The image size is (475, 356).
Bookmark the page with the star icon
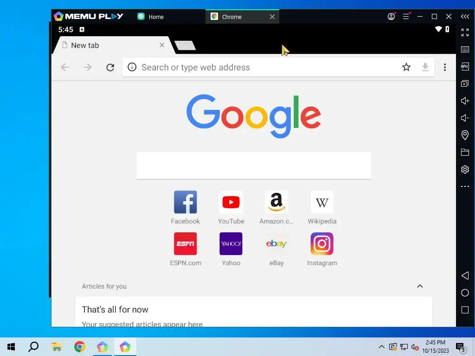(406, 67)
